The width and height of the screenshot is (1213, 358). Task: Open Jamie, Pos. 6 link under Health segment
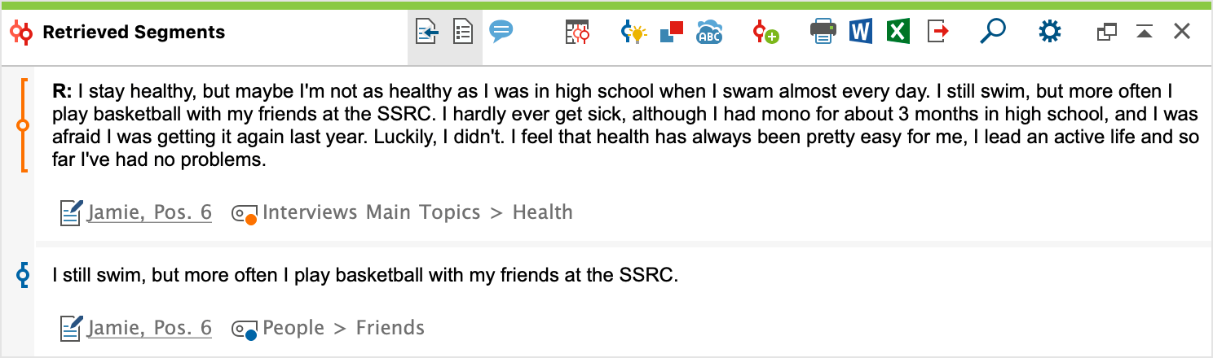(x=149, y=213)
